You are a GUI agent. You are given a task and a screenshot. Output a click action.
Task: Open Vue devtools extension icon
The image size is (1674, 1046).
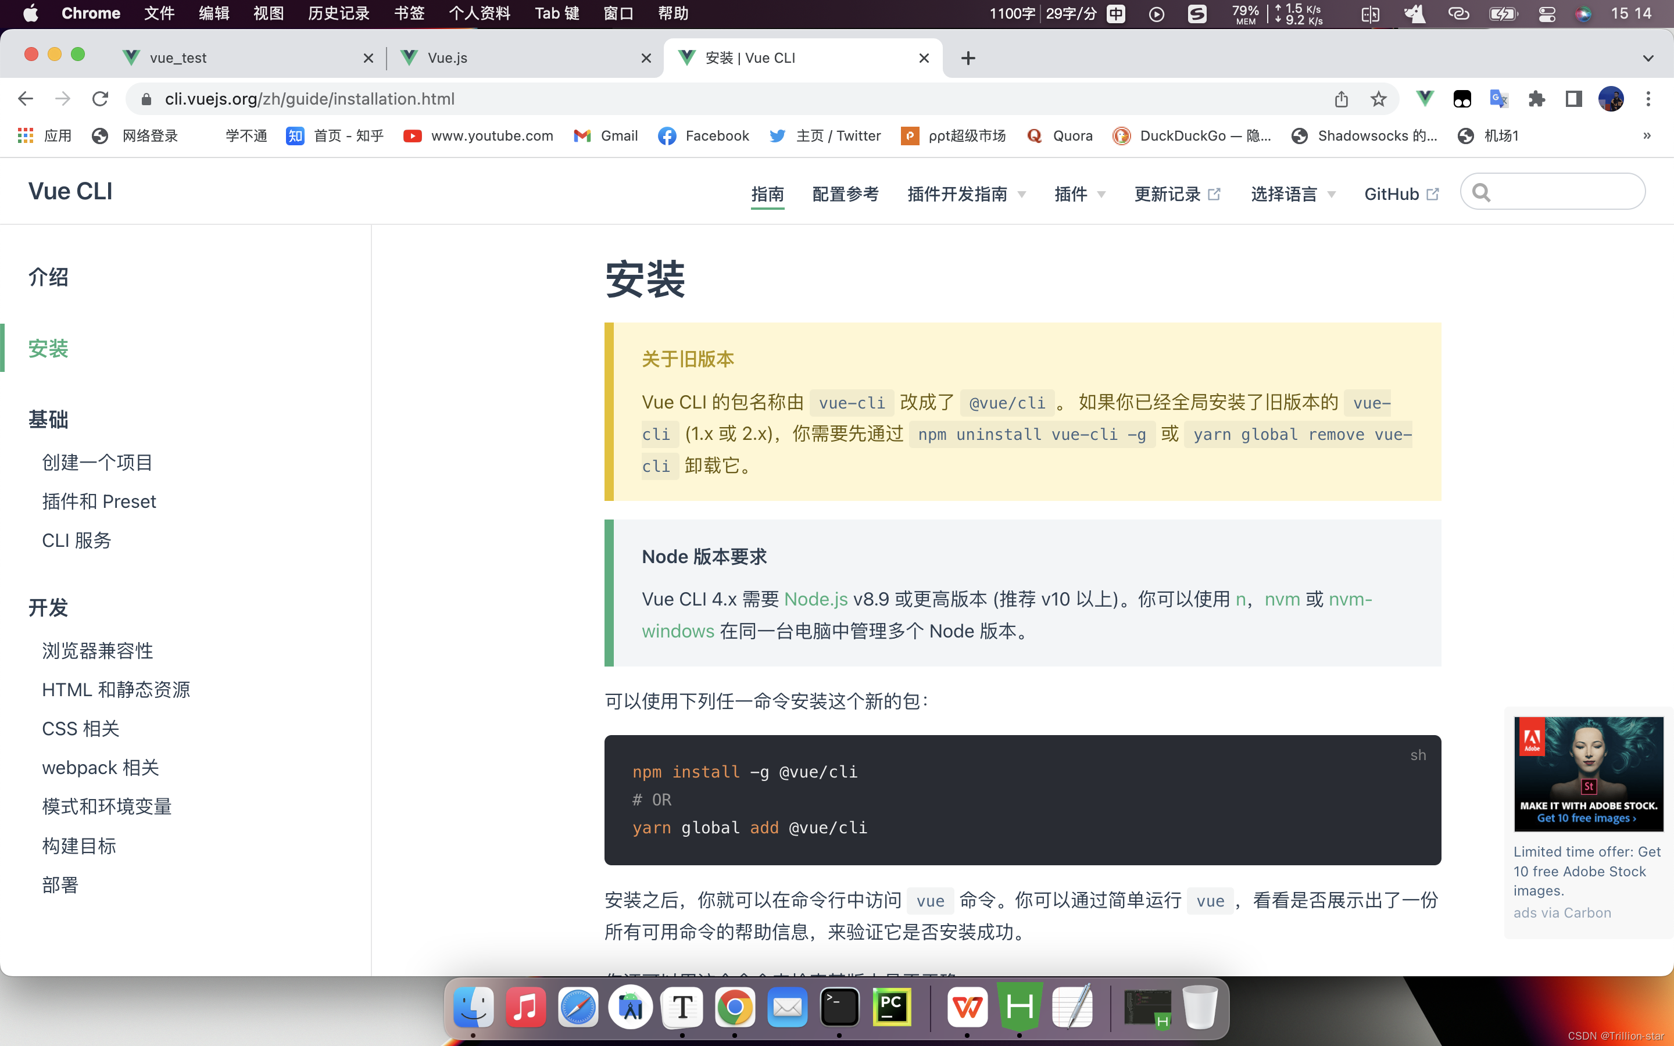coord(1425,99)
